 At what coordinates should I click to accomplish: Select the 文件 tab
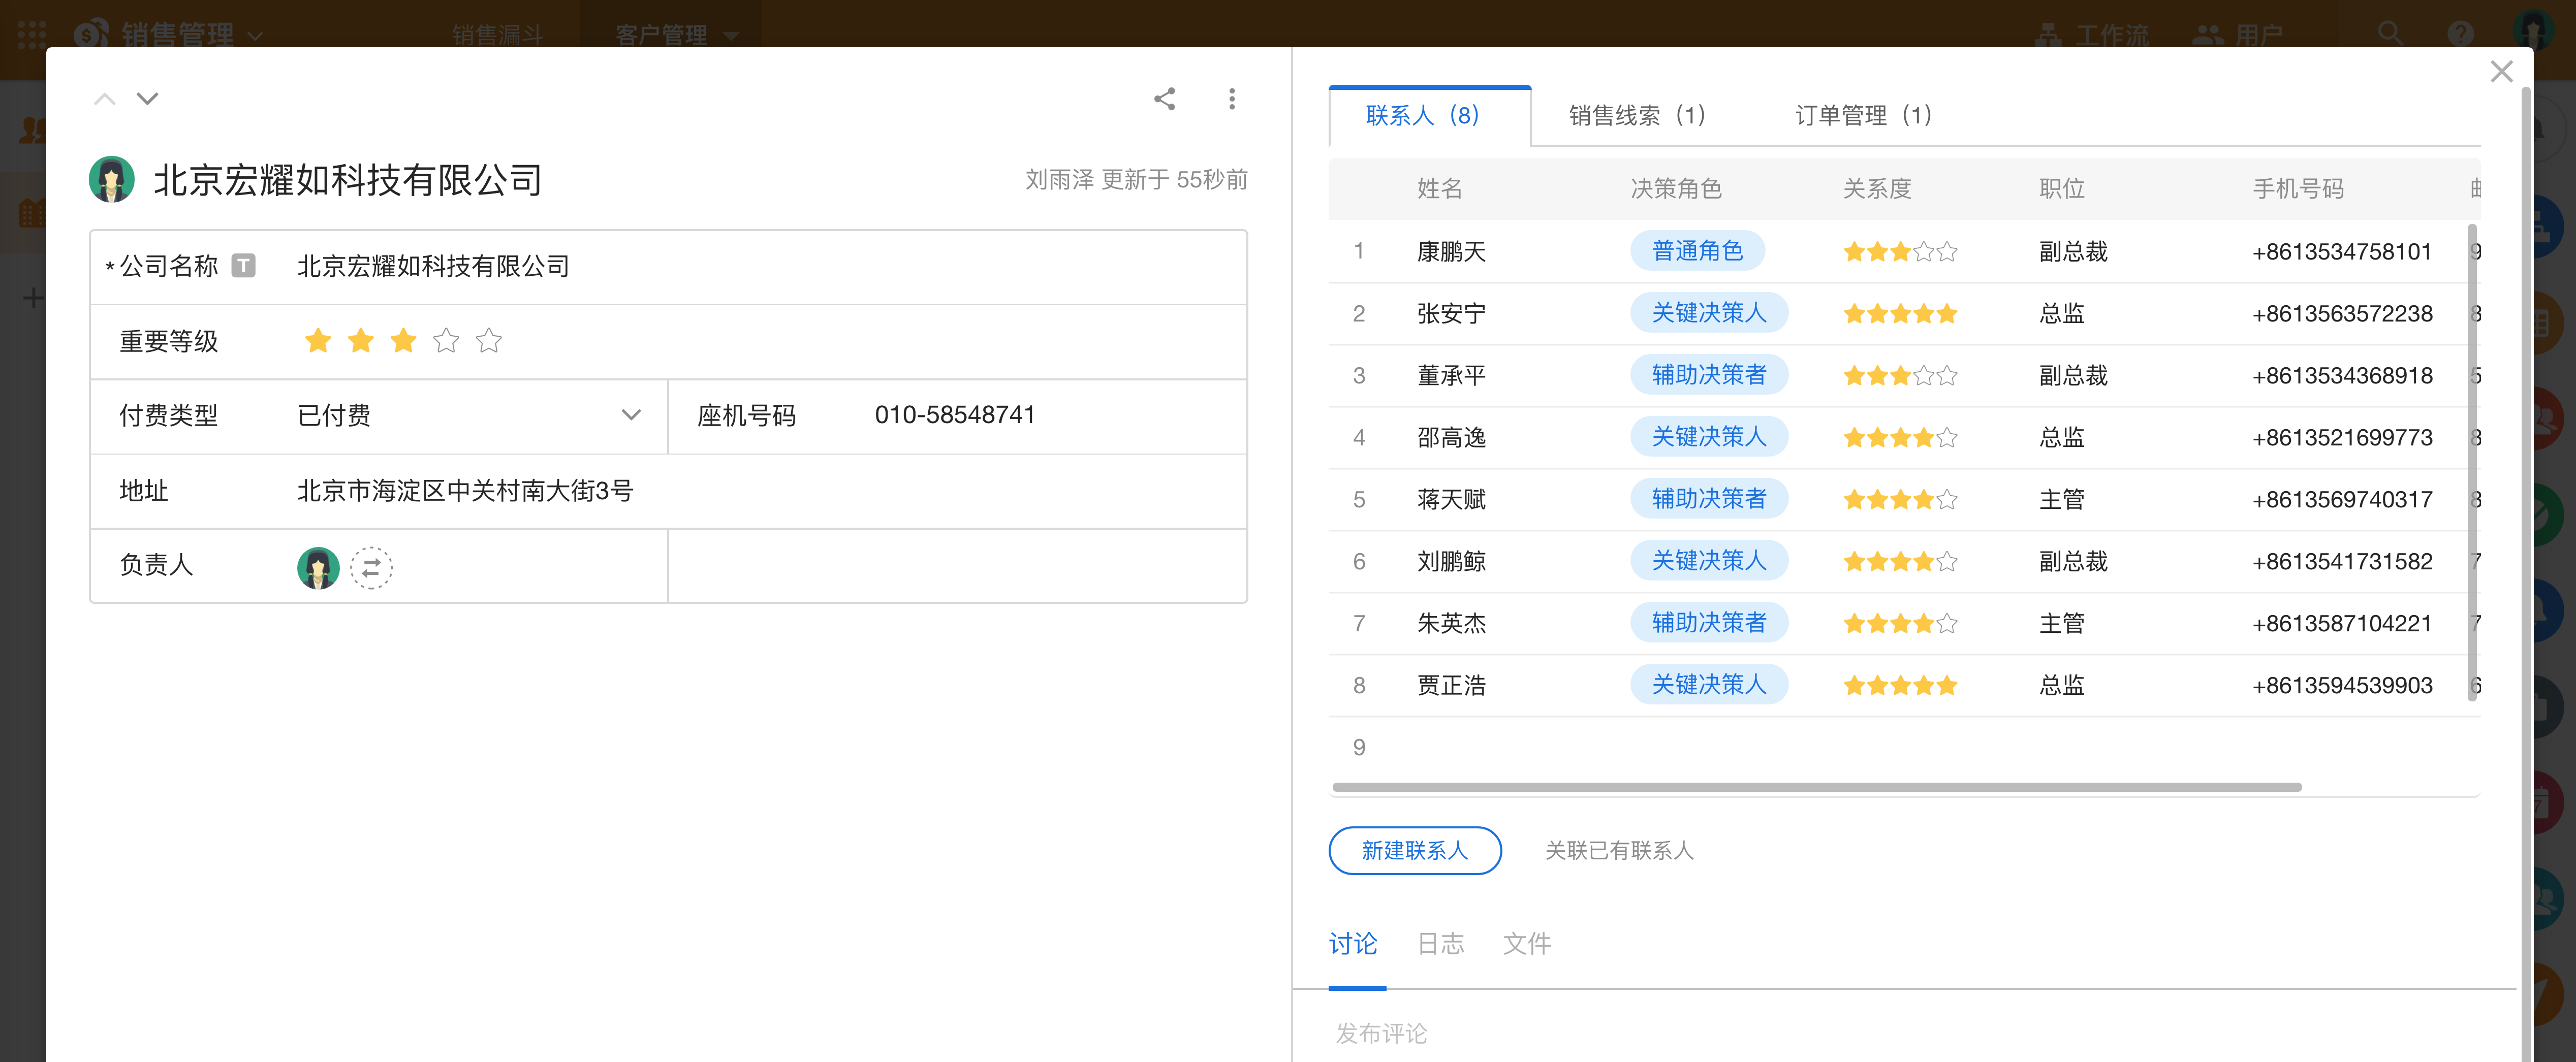1527,944
